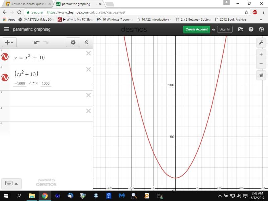Image resolution: width=268 pixels, height=201 pixels.
Task: Toggle visibility of y = x² + 10 graph
Action: point(5,57)
